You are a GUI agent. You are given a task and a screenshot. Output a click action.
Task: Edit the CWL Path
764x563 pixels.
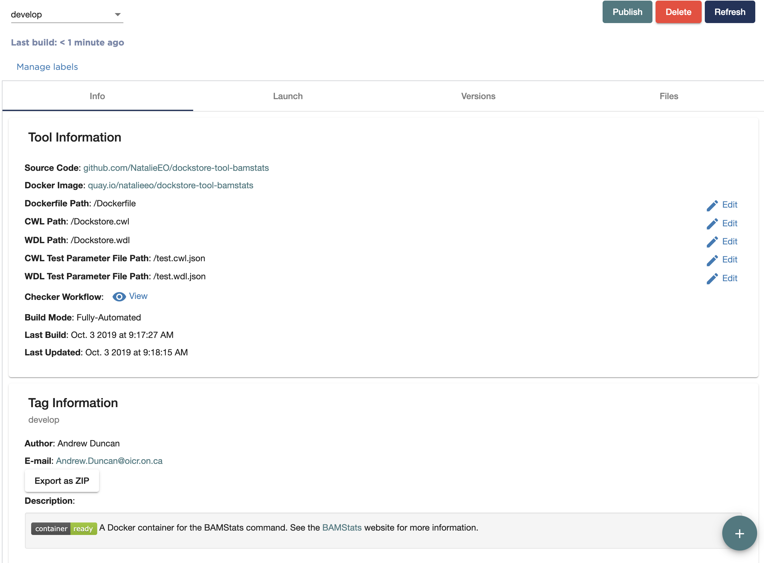pyautogui.click(x=729, y=224)
